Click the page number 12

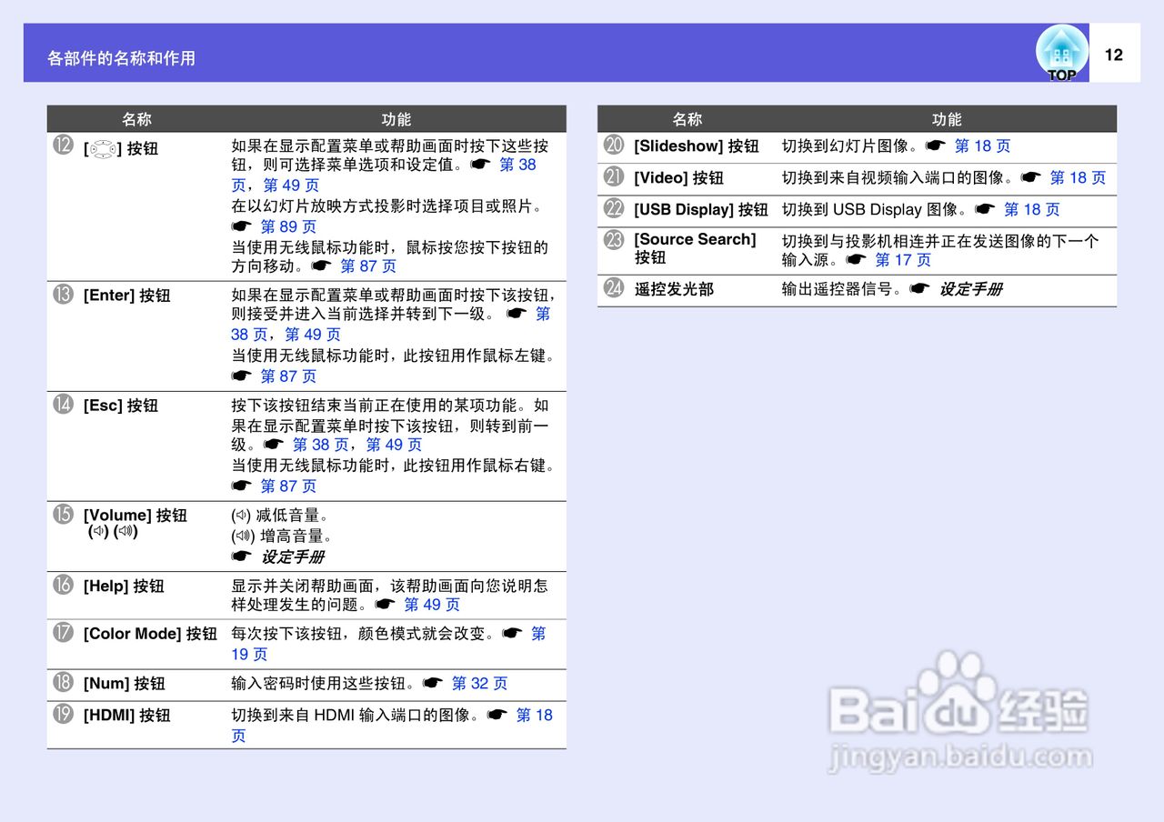1114,55
